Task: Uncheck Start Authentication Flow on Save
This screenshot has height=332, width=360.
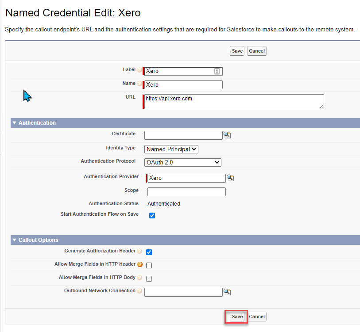Action: (152, 216)
